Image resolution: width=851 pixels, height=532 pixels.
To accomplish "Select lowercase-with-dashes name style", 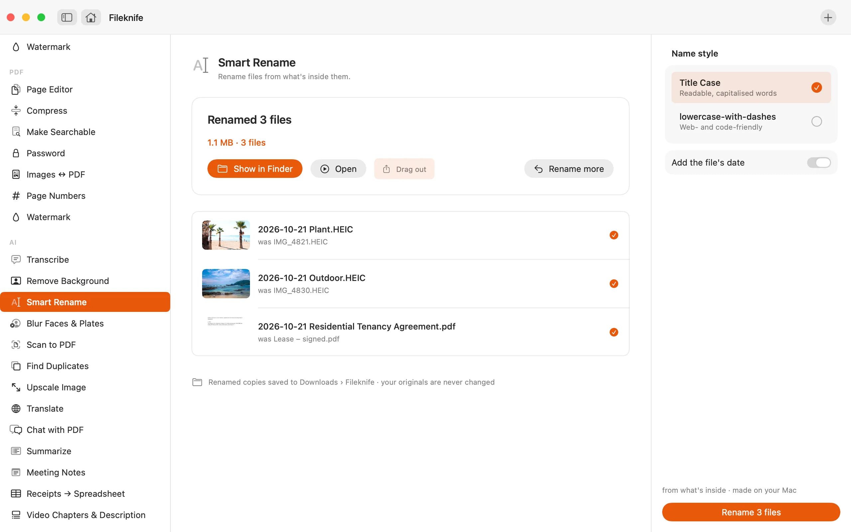I will pyautogui.click(x=751, y=121).
